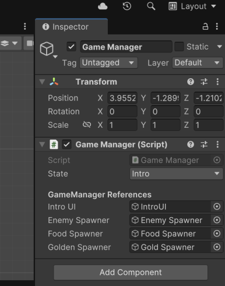The height and width of the screenshot is (286, 225).
Task: Toggle the Inspector lock icon
Action: 205,26
